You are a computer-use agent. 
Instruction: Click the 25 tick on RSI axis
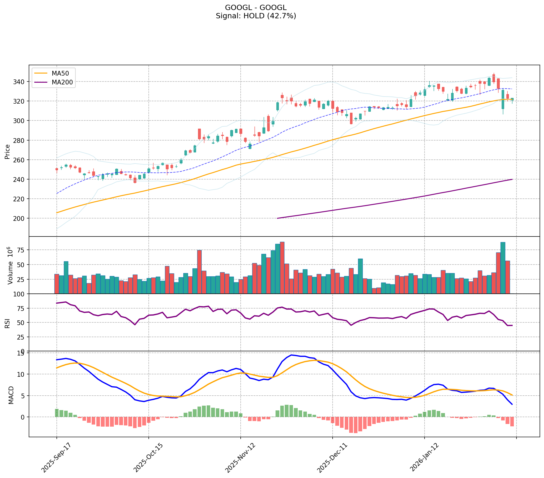click(22, 337)
